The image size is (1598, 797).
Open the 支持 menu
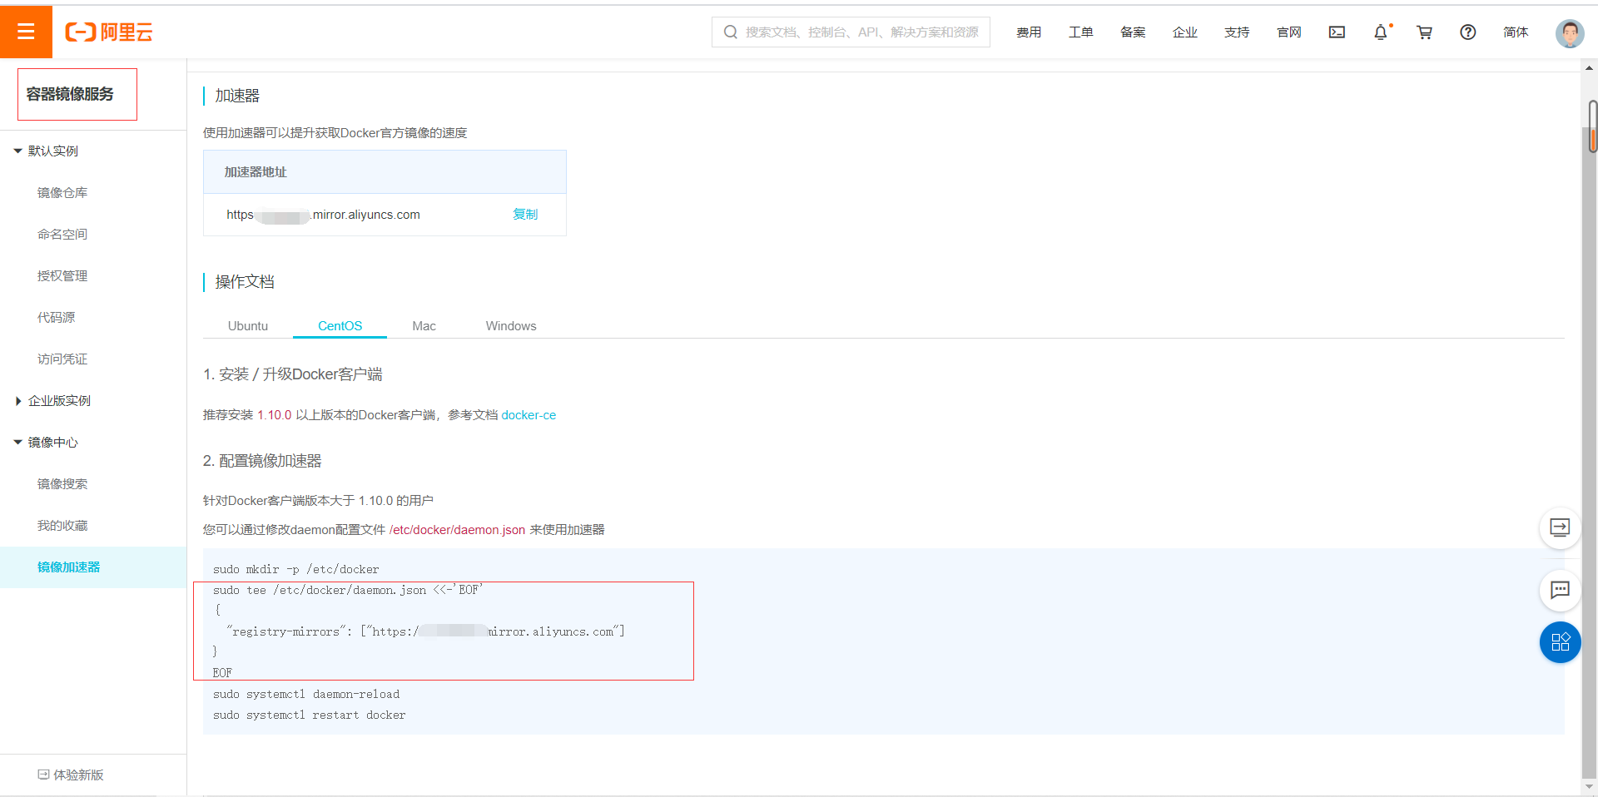(1237, 32)
